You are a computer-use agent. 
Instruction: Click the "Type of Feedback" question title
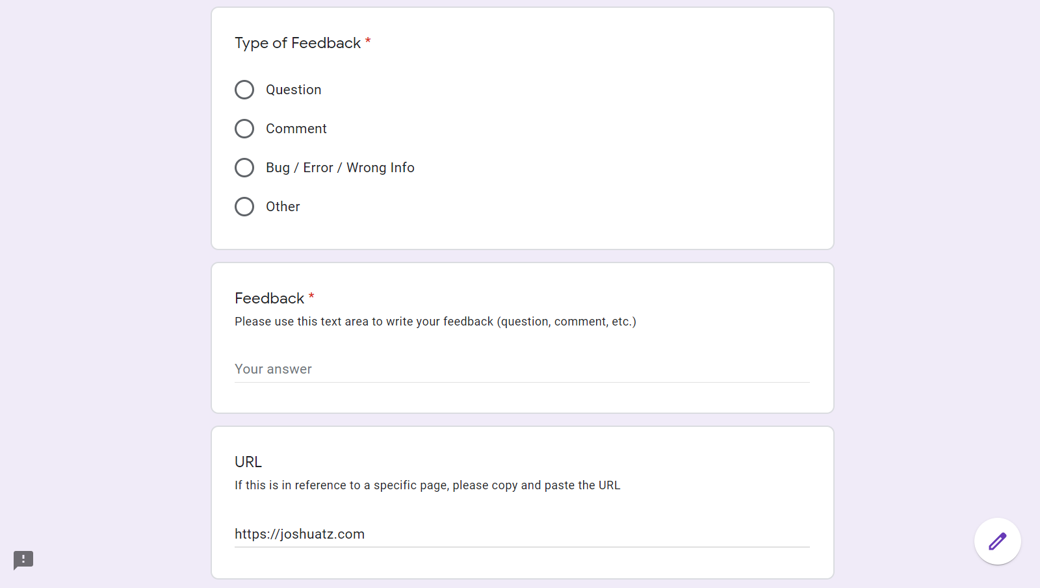click(298, 43)
